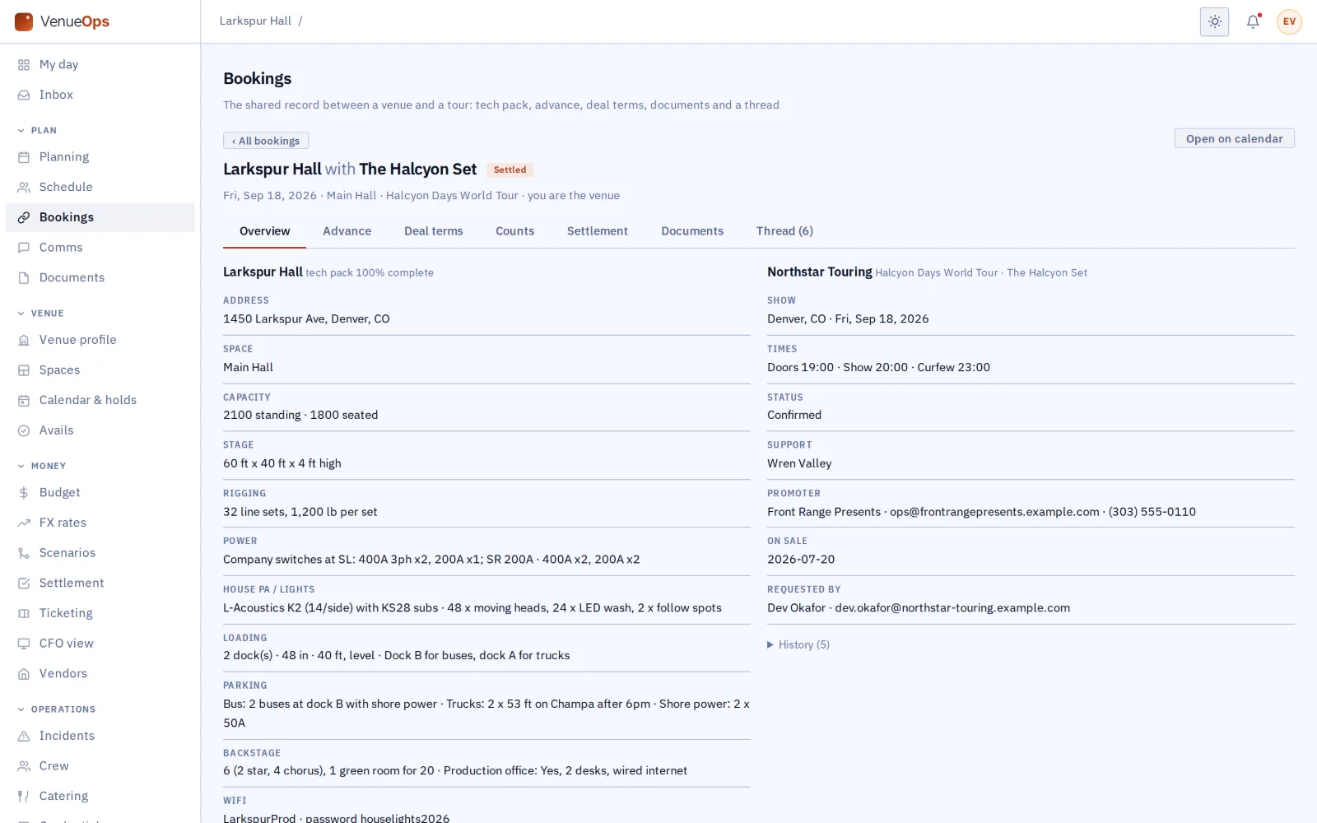Open the Inbox icon in sidebar
Screen dimensions: 1317x823
(x=24, y=95)
